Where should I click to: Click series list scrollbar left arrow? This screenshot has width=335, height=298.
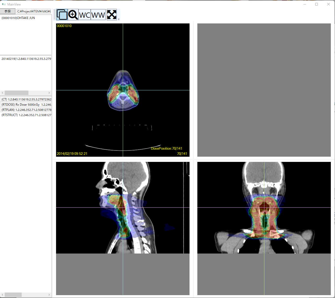(3, 295)
